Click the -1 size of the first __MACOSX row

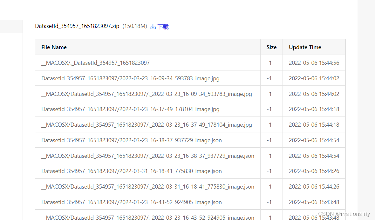269,63
